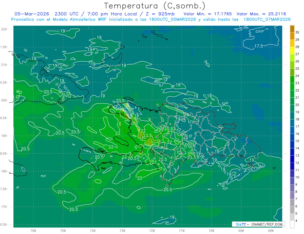Click the "74W" longitude label

point(92,230)
